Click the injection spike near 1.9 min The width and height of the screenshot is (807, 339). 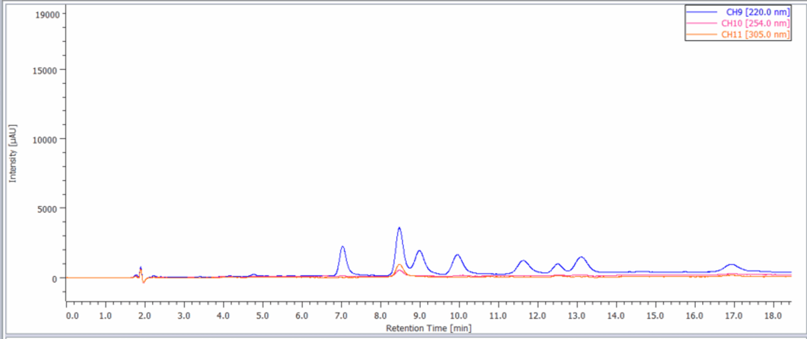pyautogui.click(x=141, y=268)
